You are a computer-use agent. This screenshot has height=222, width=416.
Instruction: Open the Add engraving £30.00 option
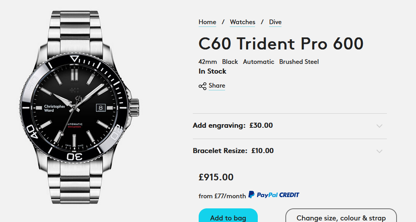click(x=232, y=125)
